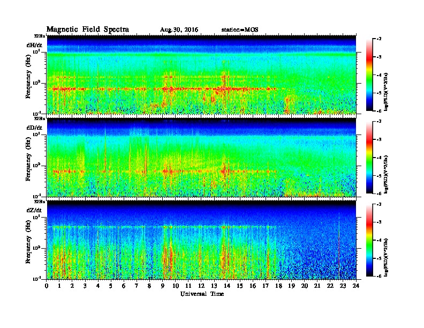Click hour tick label "13" on time axis
The height and width of the screenshot is (328, 424).
[x=214, y=286]
